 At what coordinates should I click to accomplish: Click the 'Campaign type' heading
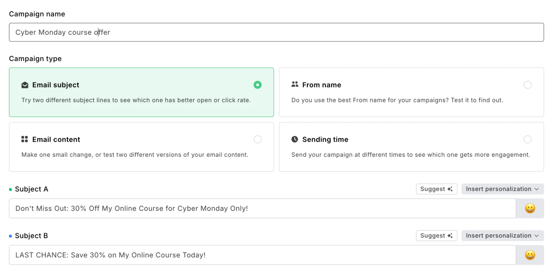pyautogui.click(x=35, y=59)
